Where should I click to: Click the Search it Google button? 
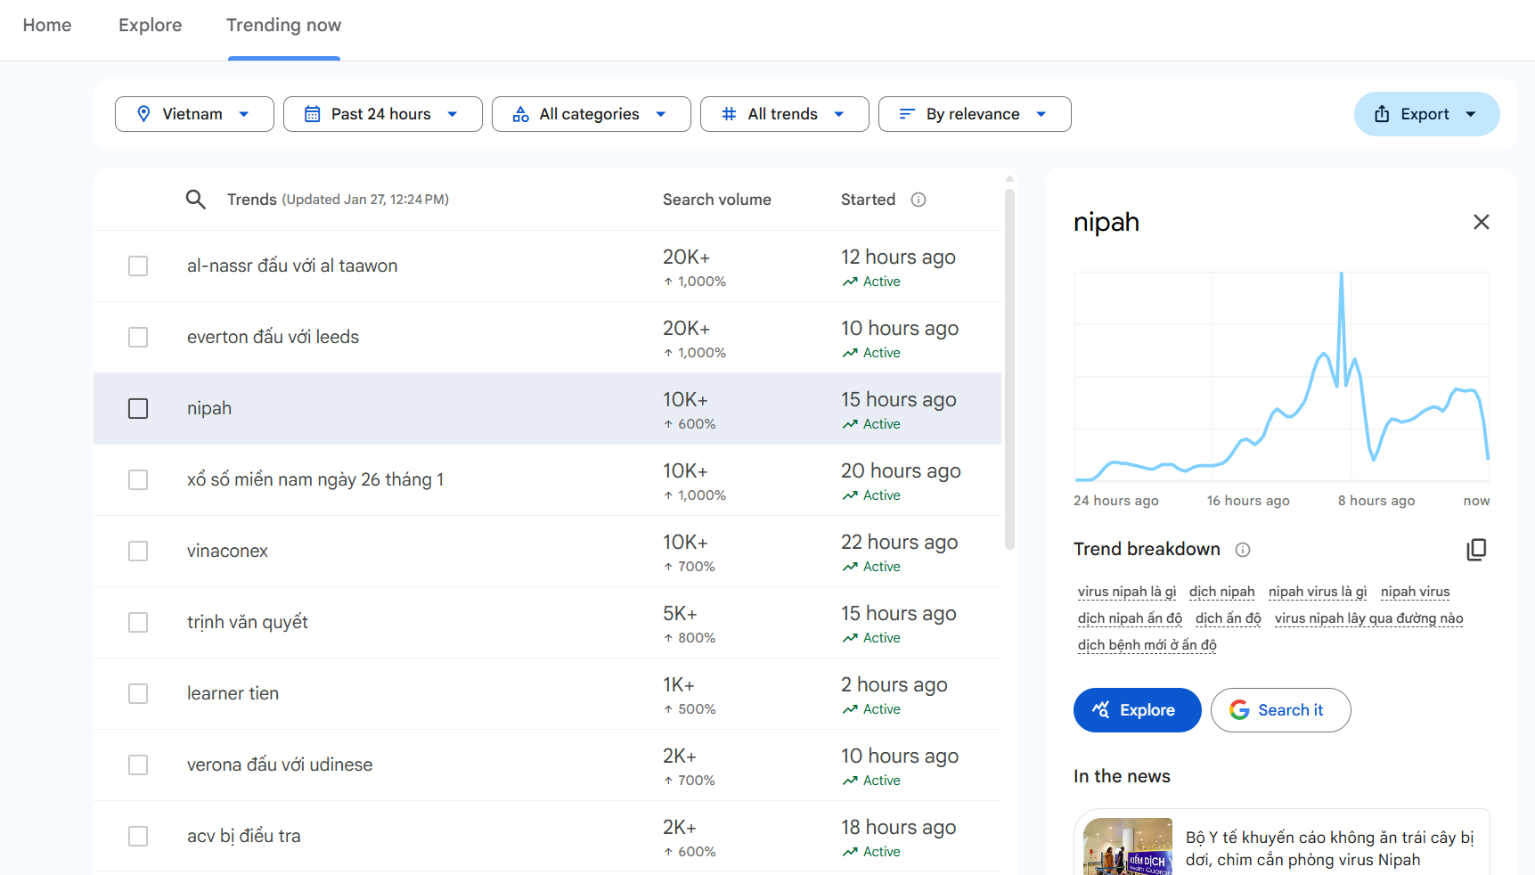pyautogui.click(x=1280, y=710)
